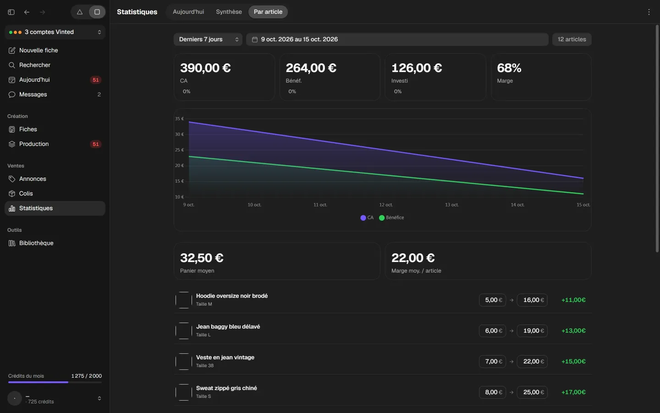Switch to the Synthèse tab
The width and height of the screenshot is (660, 413).
229,12
